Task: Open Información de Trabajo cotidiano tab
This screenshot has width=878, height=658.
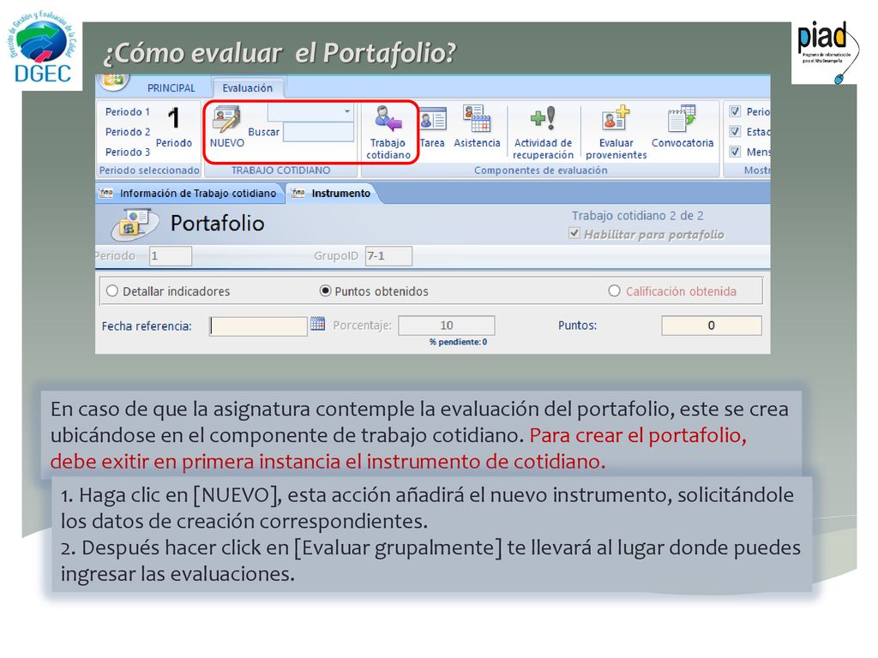Action: tap(190, 193)
